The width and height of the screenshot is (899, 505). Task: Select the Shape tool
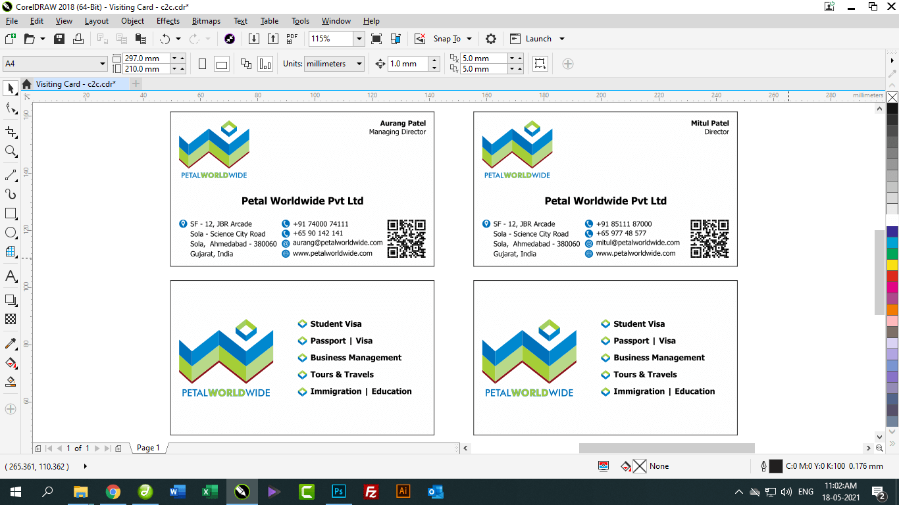[x=11, y=108]
